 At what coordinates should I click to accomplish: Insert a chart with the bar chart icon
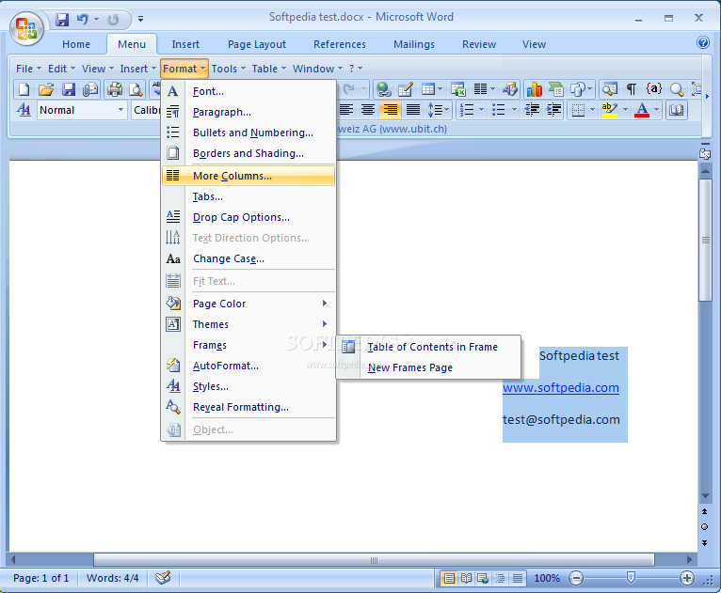pyautogui.click(x=534, y=89)
